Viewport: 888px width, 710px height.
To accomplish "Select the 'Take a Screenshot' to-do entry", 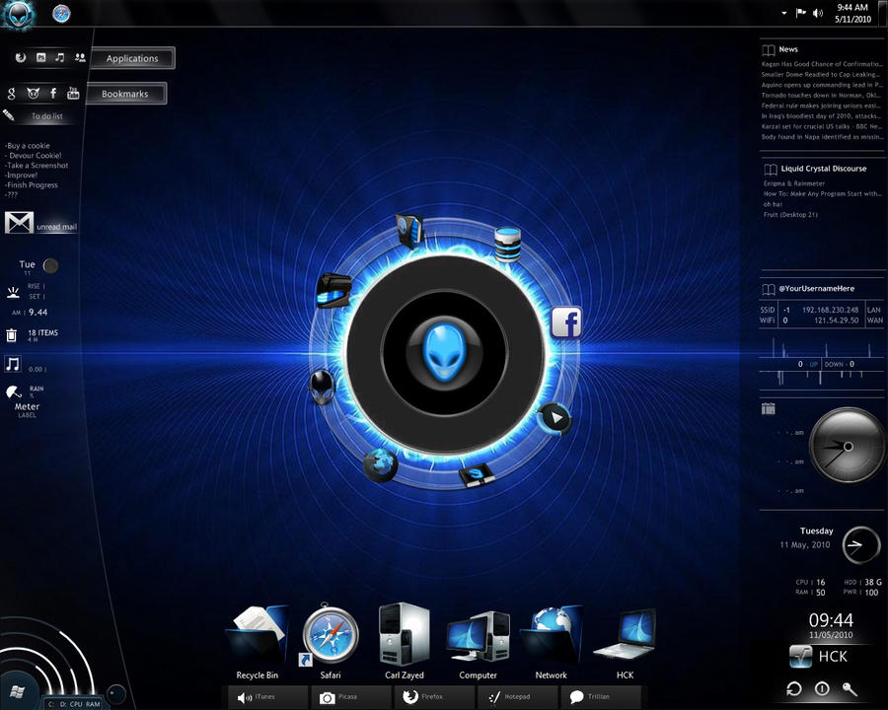I will pos(37,166).
